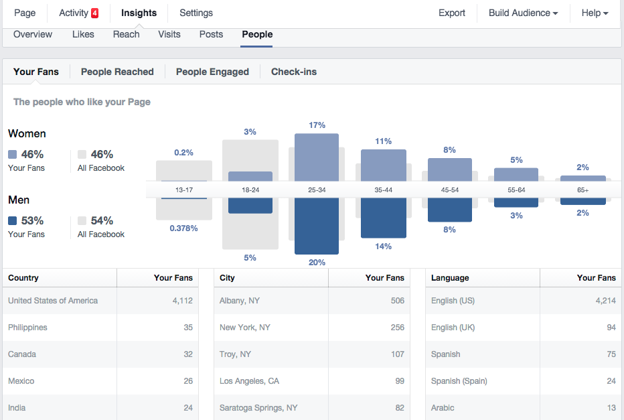
Task: Show the People Engaged data
Action: pos(212,71)
